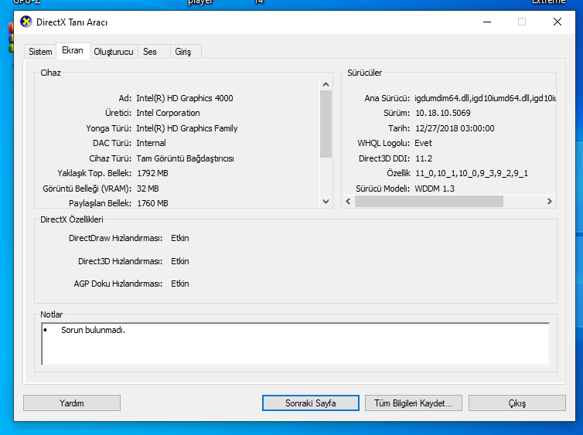Click the Çıkış button
This screenshot has width=583, height=435.
point(517,403)
